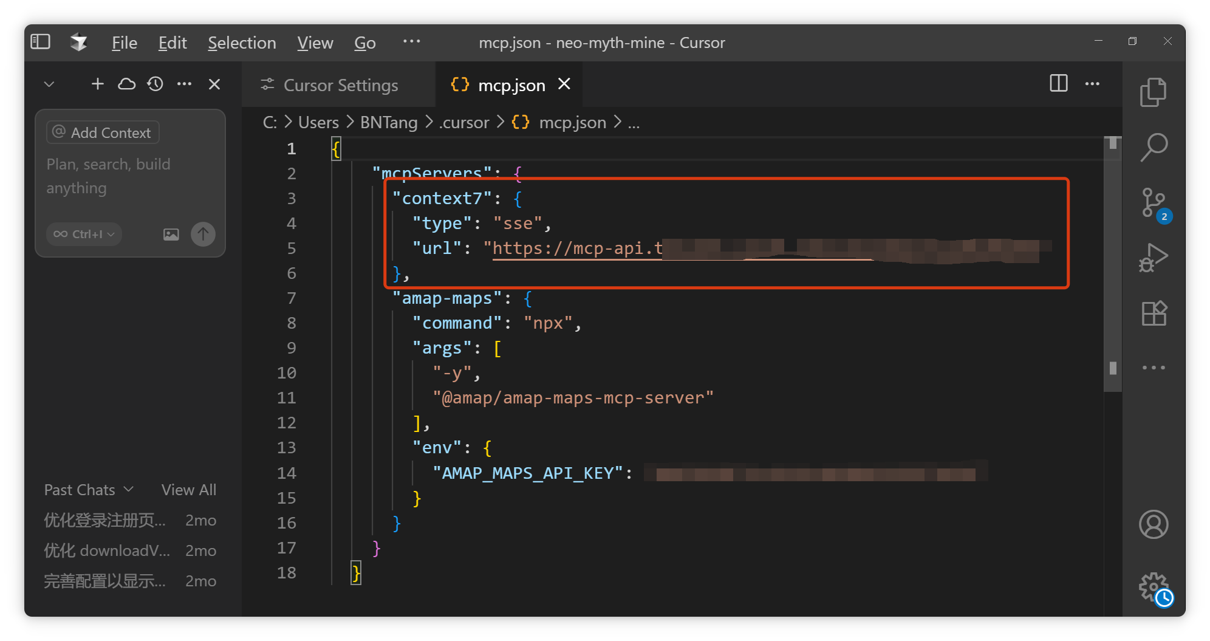Open the Explorer files icon
The height and width of the screenshot is (641, 1210).
[x=1153, y=92]
